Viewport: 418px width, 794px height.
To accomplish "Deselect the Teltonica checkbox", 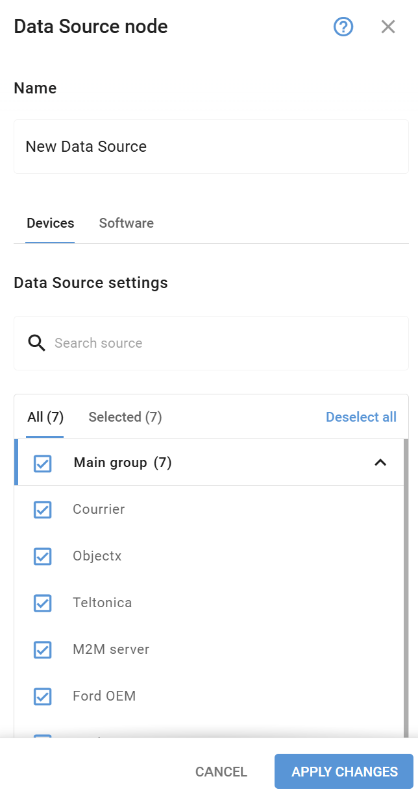I will [x=42, y=603].
